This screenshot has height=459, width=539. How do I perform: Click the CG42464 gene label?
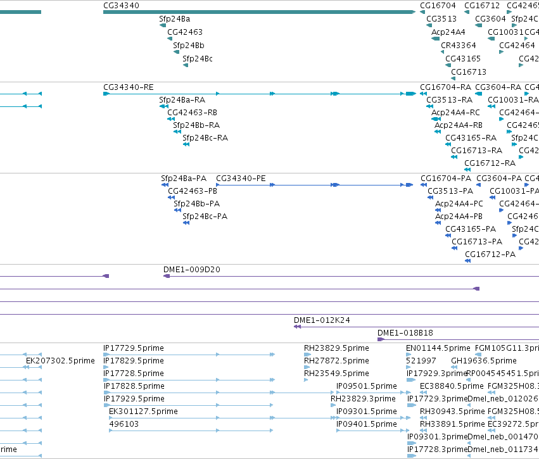point(517,46)
